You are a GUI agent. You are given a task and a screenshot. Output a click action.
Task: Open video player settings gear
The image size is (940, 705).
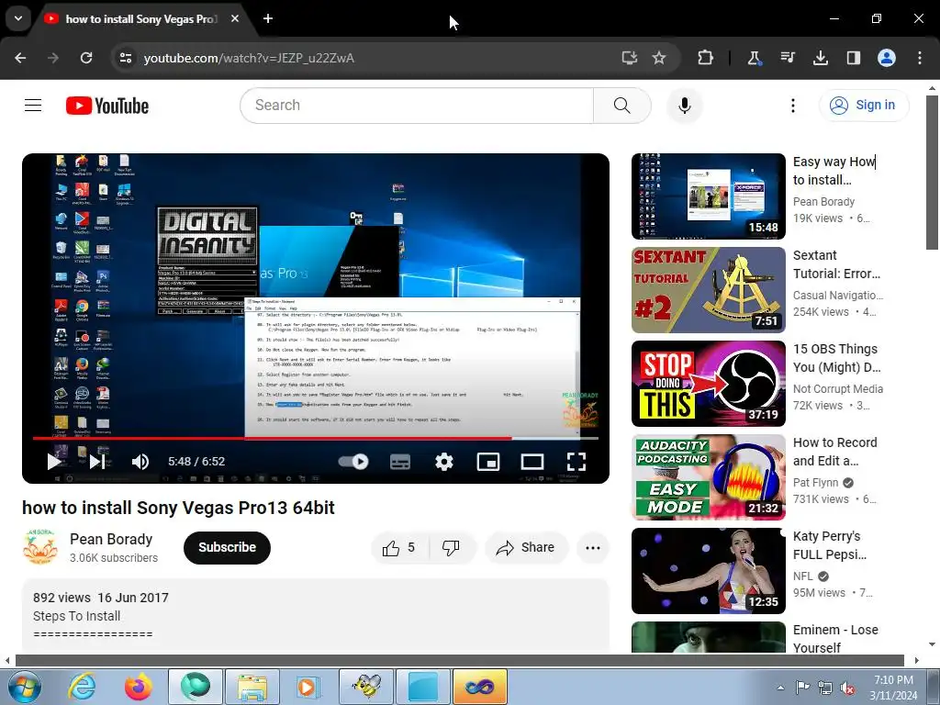(443, 461)
